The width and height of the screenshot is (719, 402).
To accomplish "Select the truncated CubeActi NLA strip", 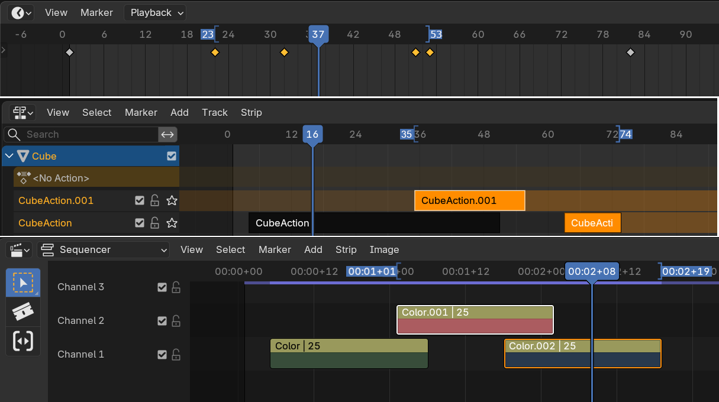I will 593,223.
